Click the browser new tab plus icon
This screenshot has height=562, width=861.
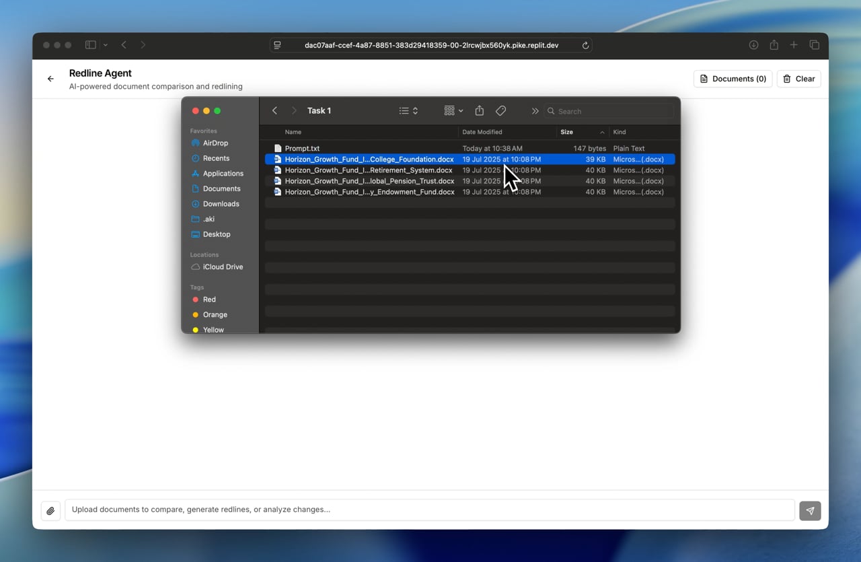[794, 45]
